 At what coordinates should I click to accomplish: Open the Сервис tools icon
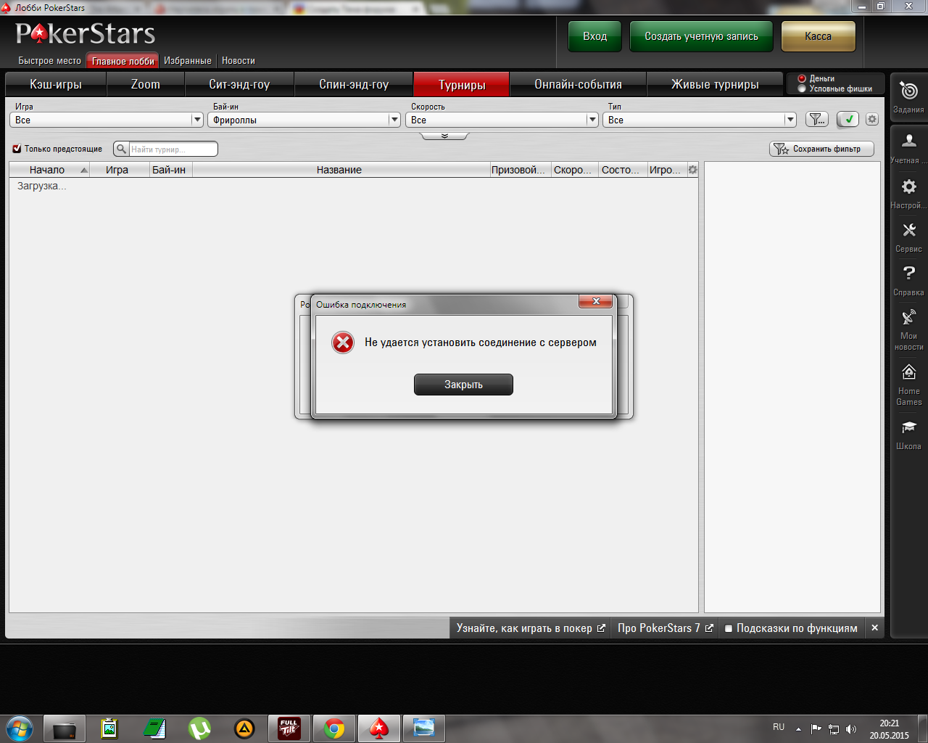pyautogui.click(x=908, y=230)
